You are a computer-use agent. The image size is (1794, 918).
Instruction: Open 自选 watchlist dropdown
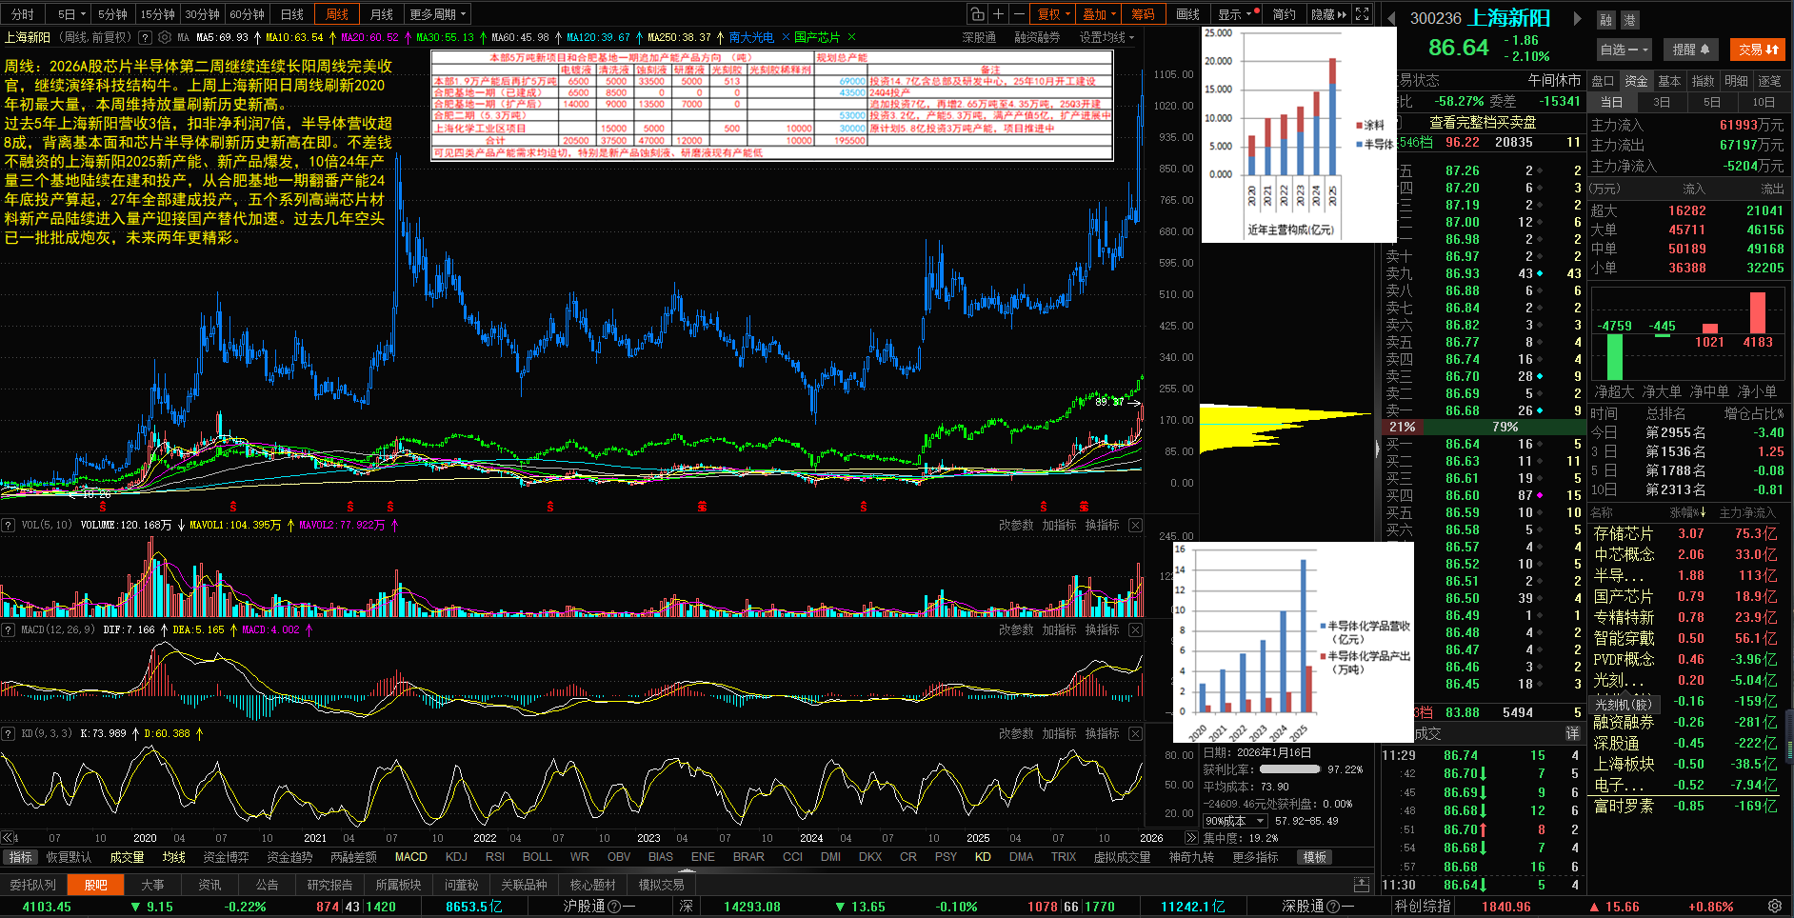[x=1625, y=50]
